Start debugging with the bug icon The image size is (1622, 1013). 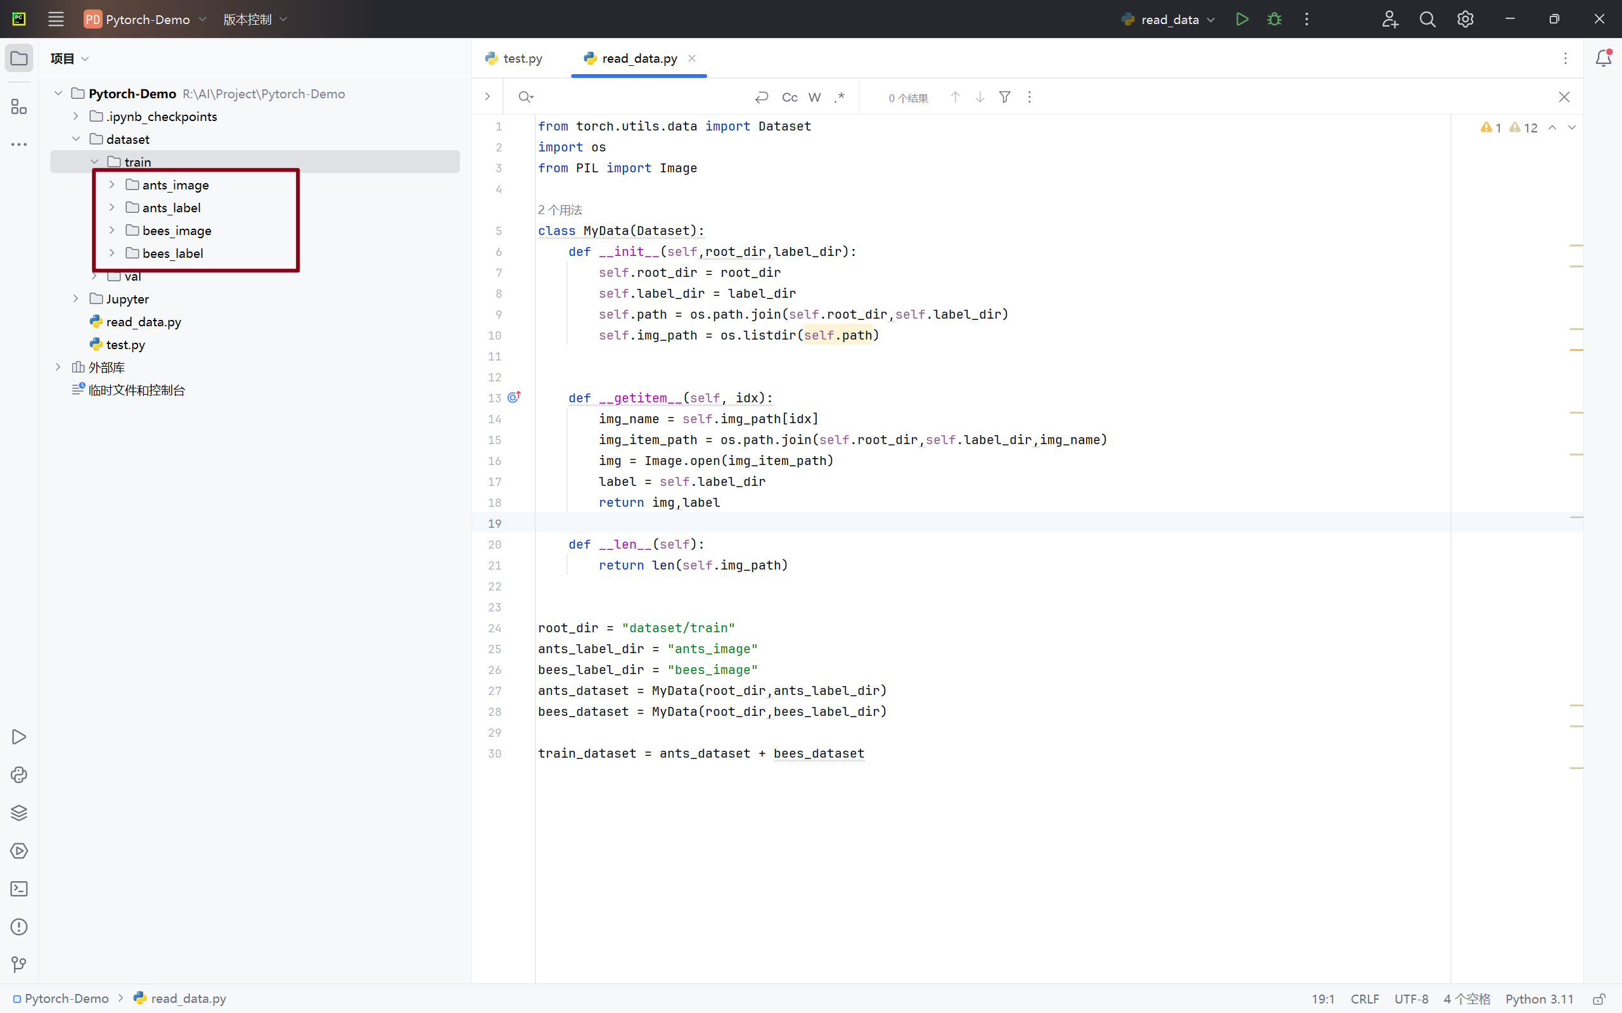tap(1274, 20)
